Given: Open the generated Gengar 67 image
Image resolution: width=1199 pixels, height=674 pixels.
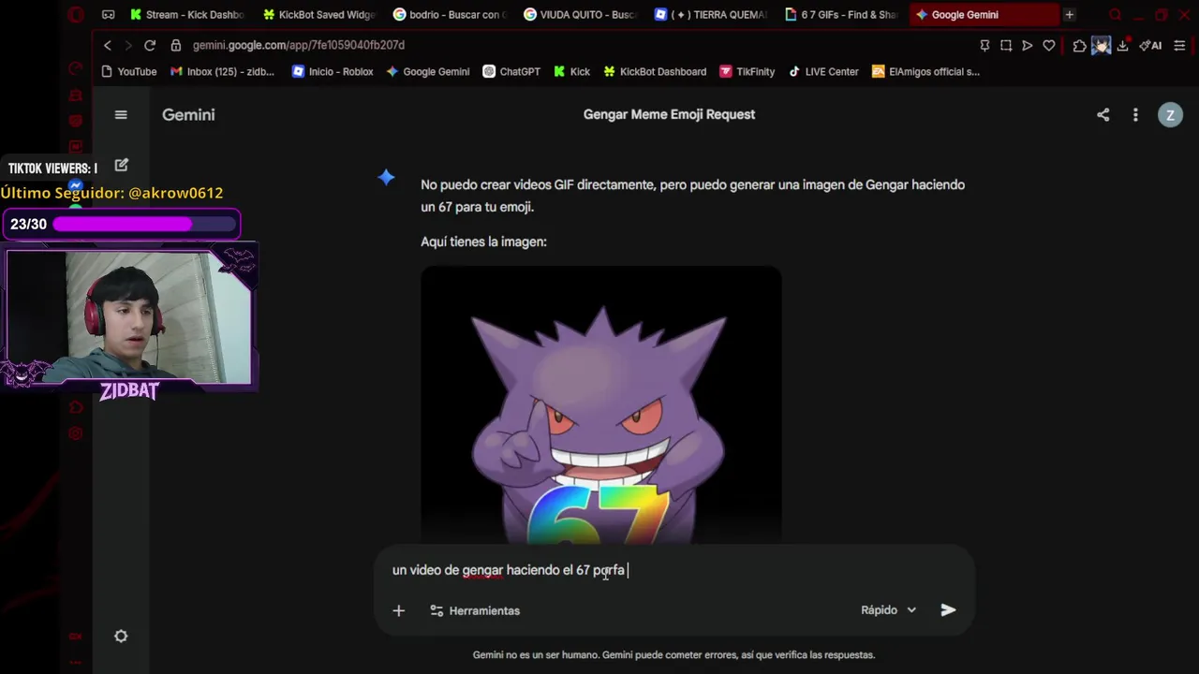Looking at the screenshot, I should point(600,405).
